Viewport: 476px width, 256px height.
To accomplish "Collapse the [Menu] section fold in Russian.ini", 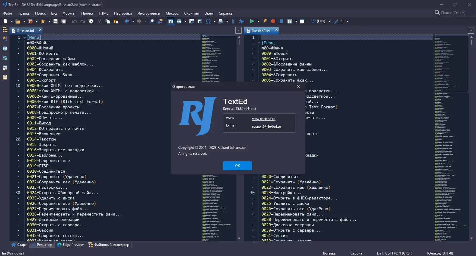I will (x=24, y=38).
